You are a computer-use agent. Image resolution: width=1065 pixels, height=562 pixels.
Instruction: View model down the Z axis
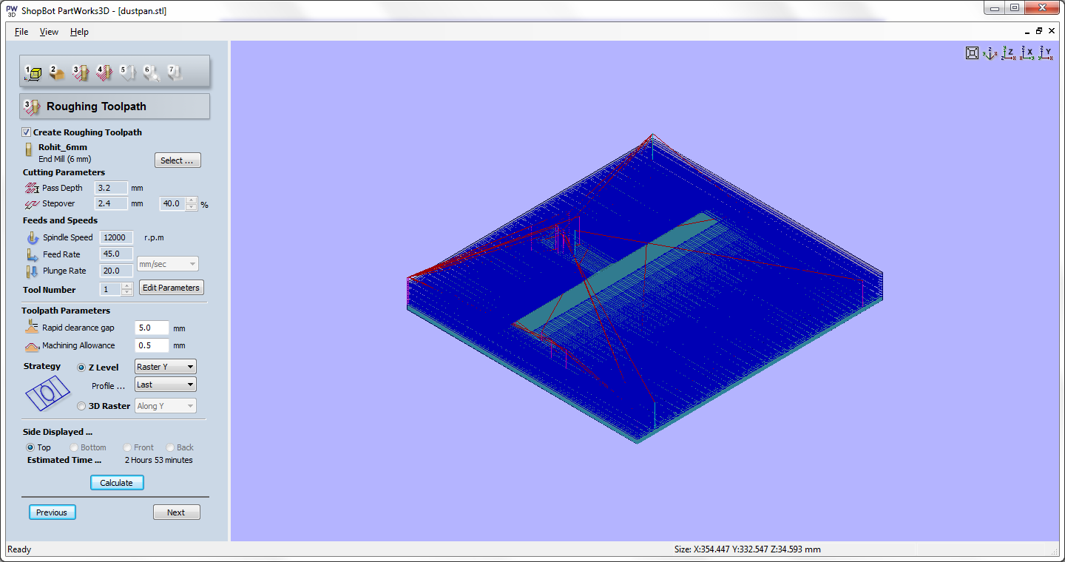tap(1009, 53)
